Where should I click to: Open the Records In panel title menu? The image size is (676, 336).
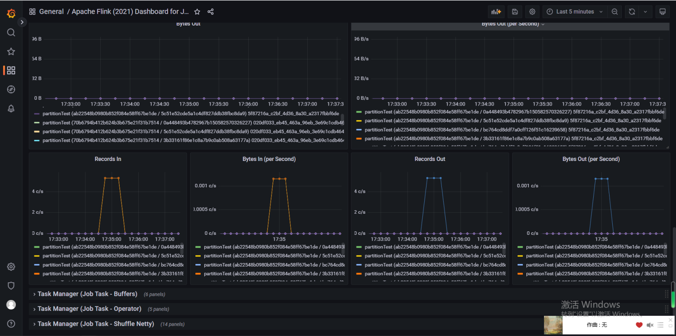pos(108,159)
